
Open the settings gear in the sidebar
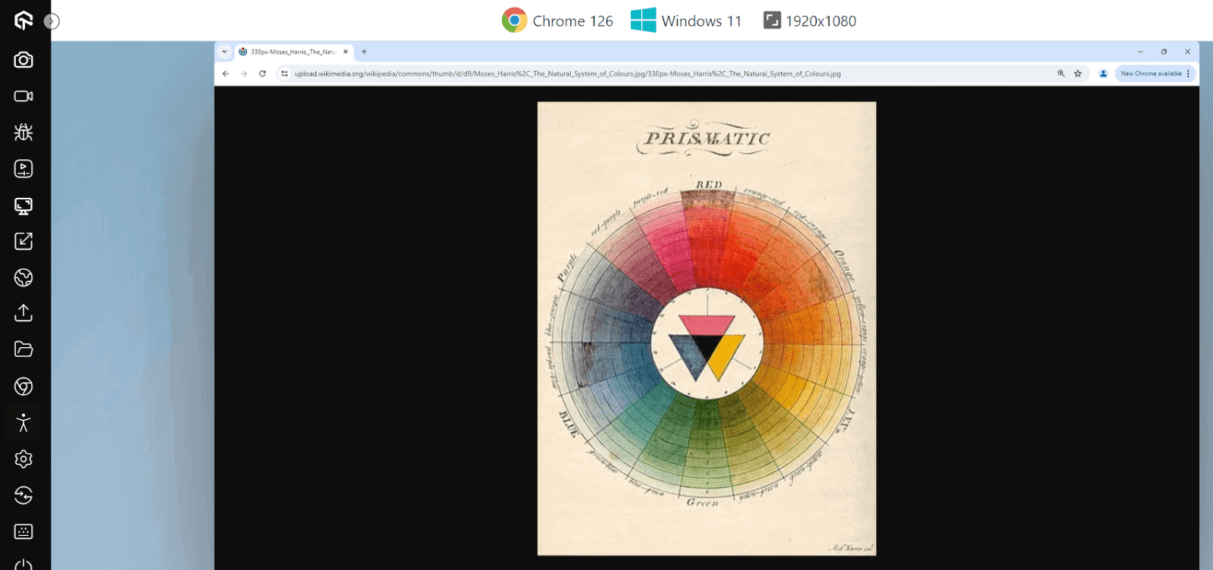(x=24, y=459)
